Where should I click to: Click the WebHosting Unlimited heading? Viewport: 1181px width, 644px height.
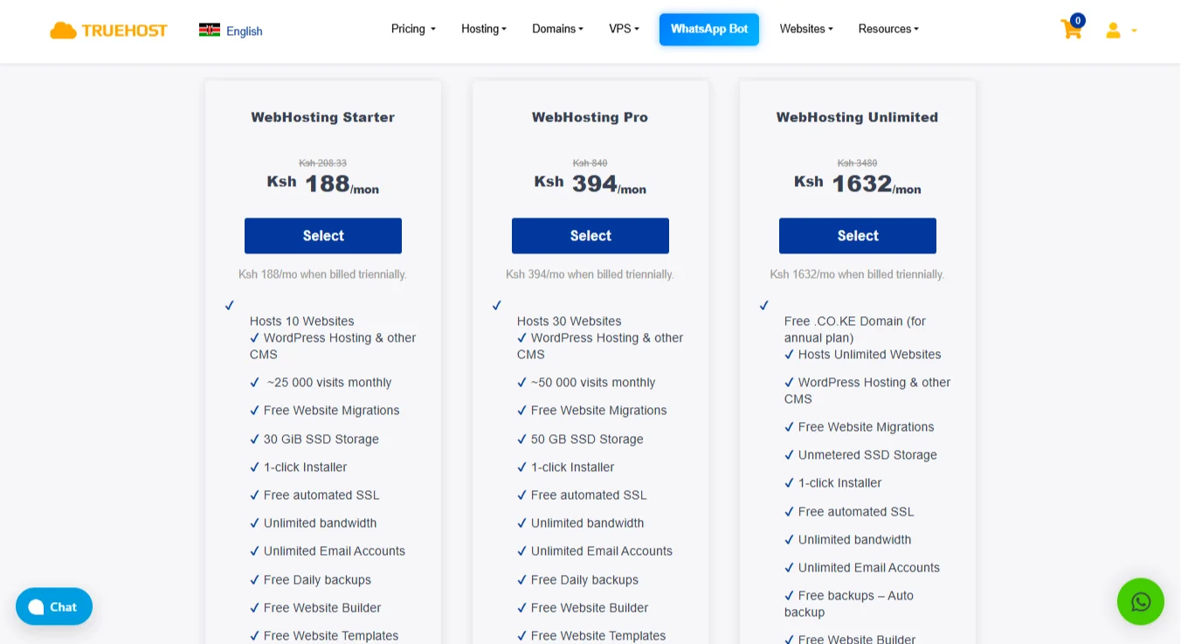[858, 117]
